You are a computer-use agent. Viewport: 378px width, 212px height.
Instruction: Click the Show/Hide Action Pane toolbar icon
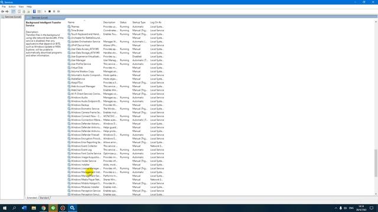pyautogui.click(x=39, y=12)
